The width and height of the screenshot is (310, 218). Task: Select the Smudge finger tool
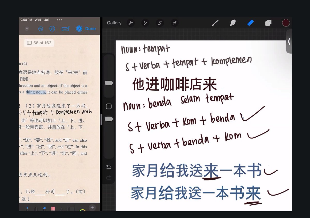click(x=233, y=23)
